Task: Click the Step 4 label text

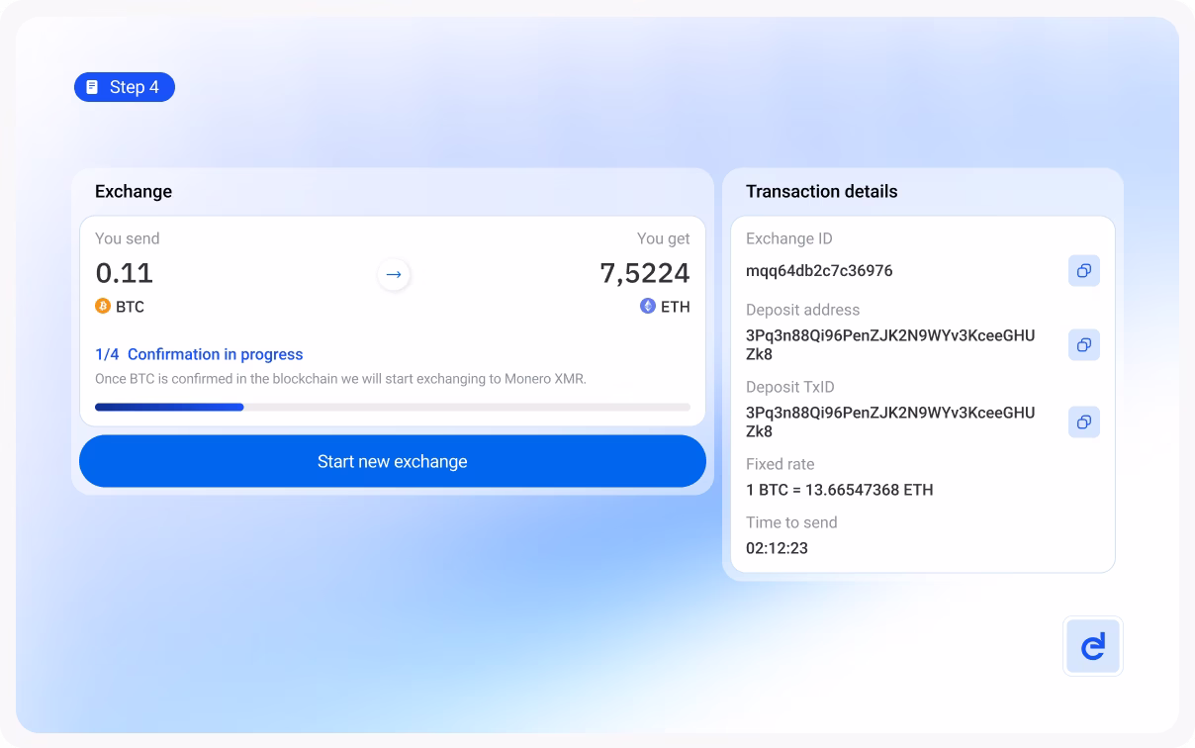Action: tap(135, 87)
